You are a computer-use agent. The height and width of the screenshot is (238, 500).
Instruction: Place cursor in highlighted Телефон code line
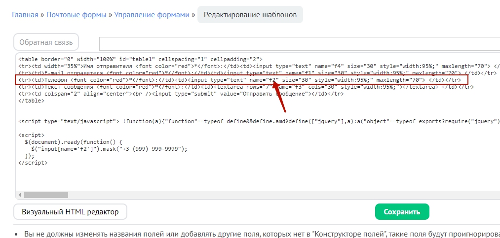(x=148, y=80)
